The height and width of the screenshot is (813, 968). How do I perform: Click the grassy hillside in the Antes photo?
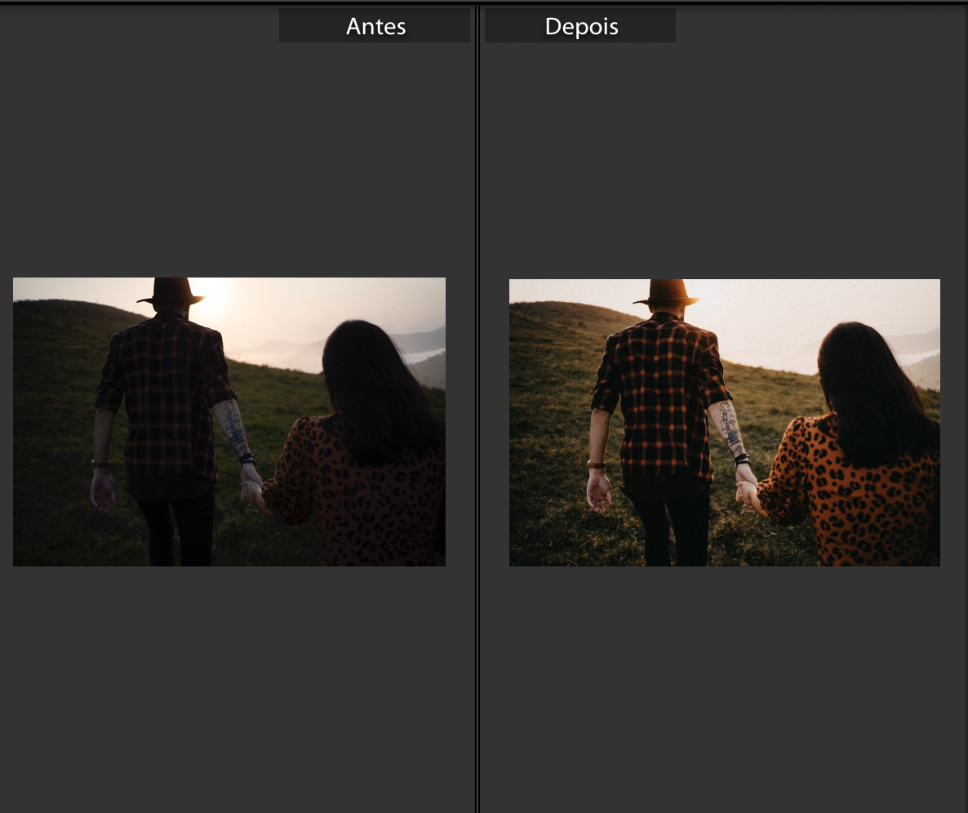(x=57, y=408)
